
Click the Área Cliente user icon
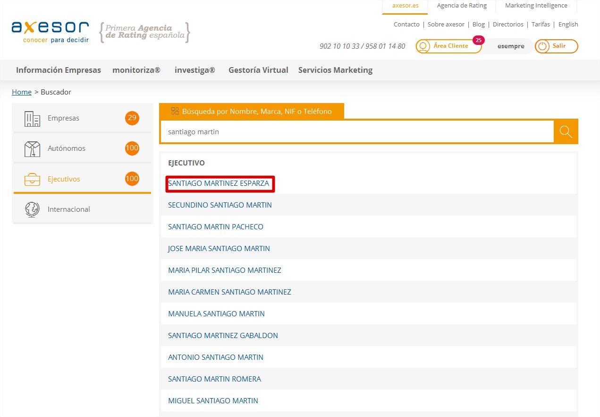click(x=423, y=46)
